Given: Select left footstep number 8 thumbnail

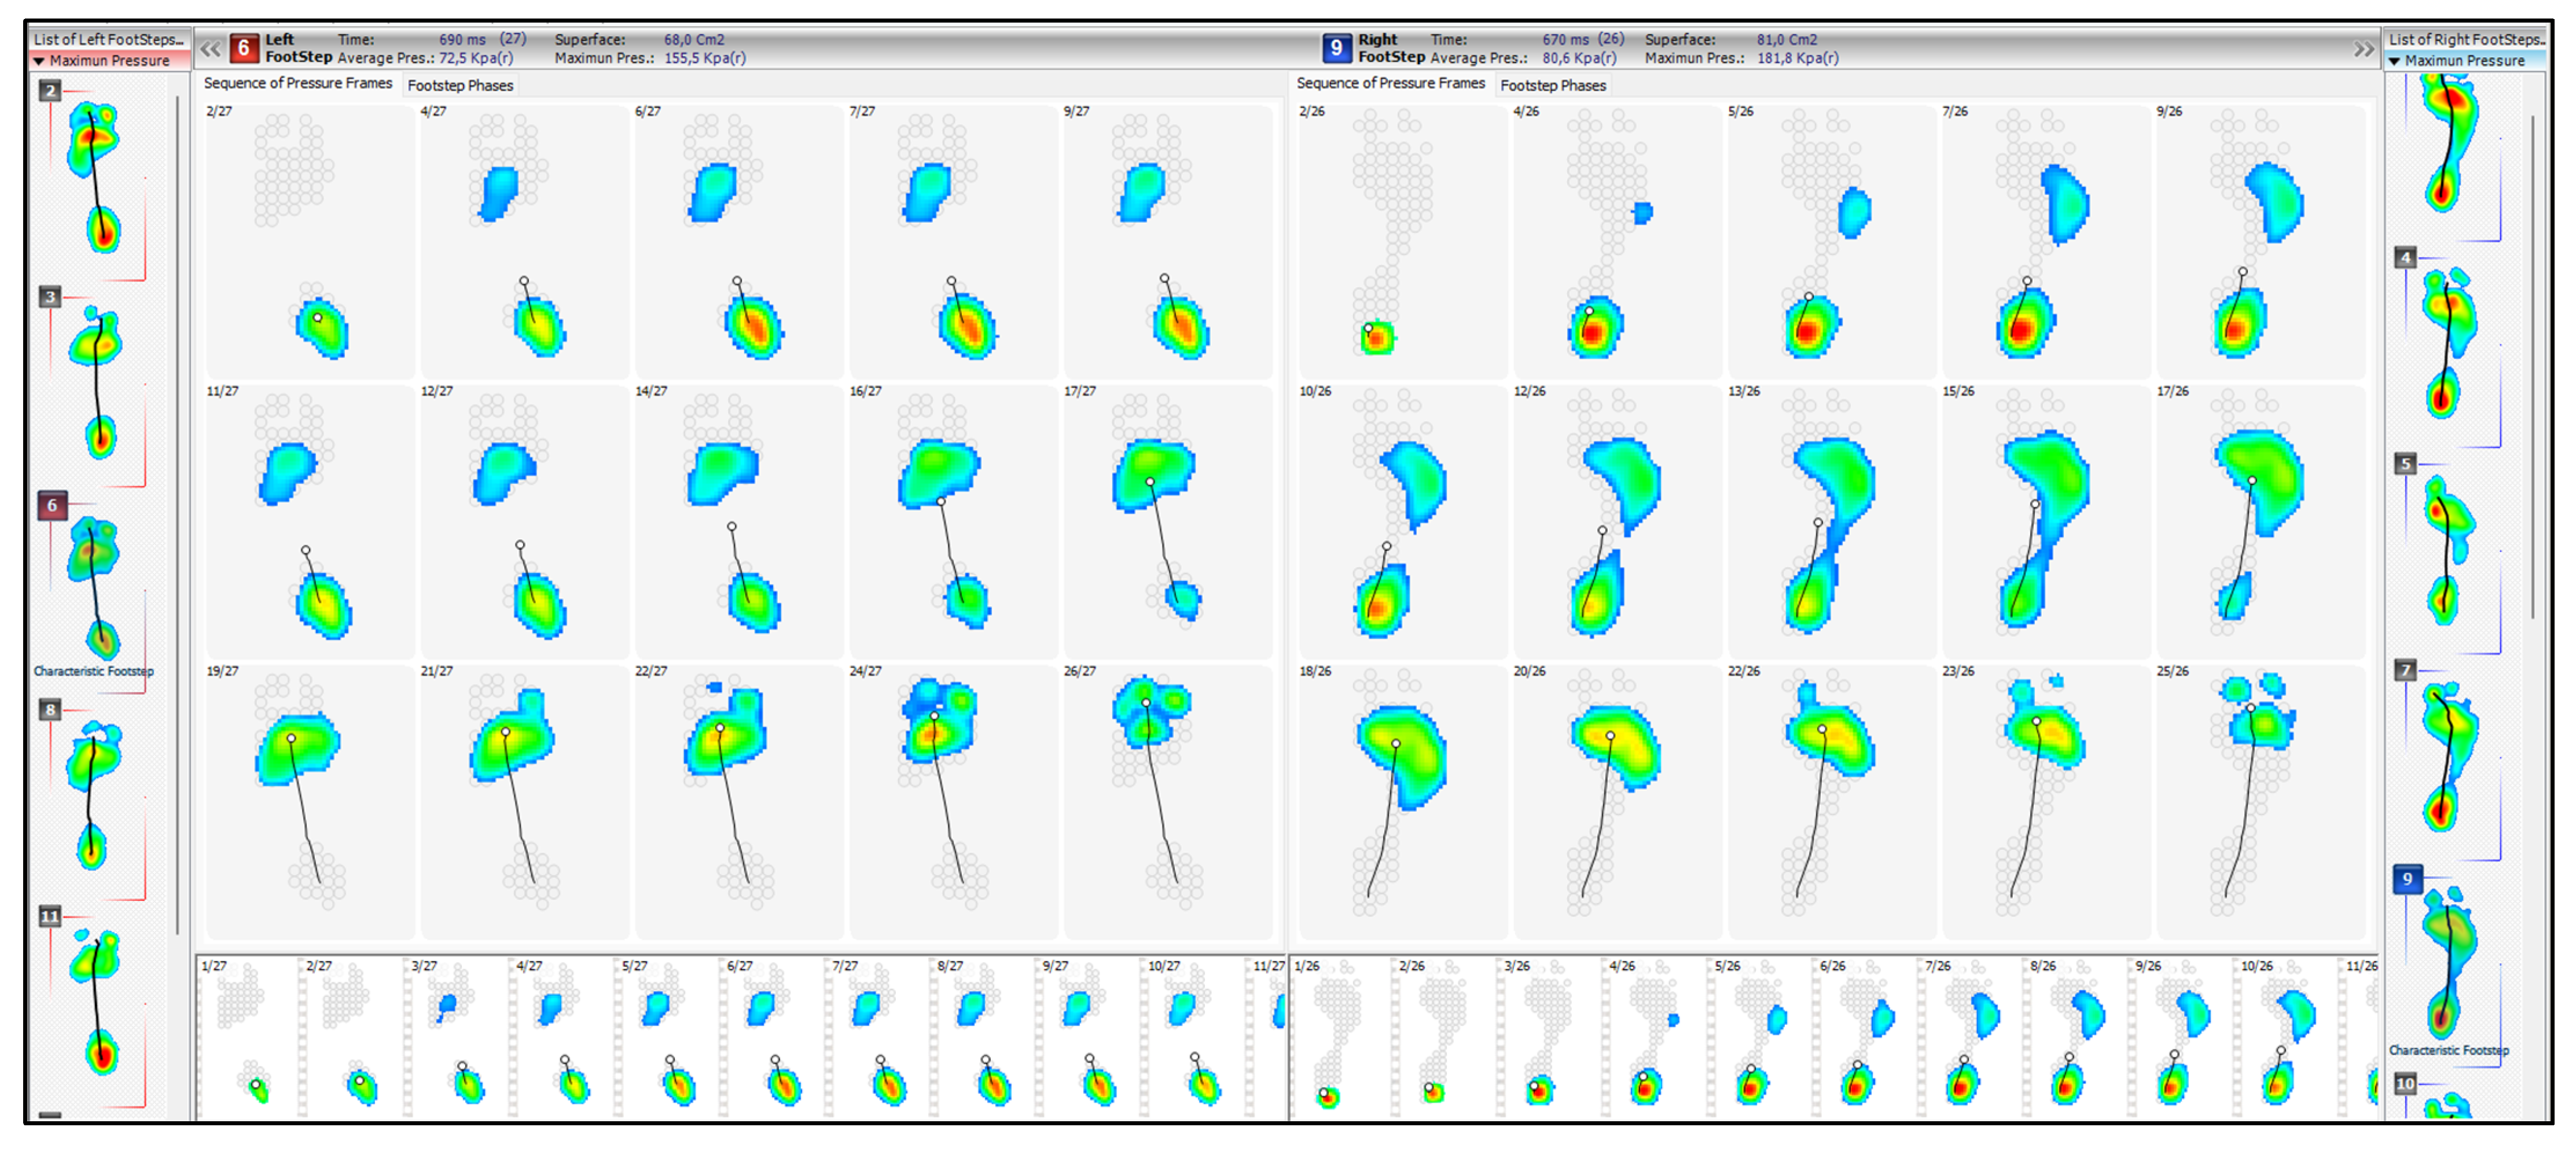Looking at the screenshot, I should click(x=93, y=795).
